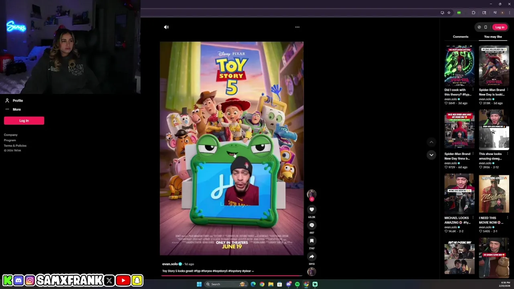
Task: Open options for 'Spider-Man Brand New Day finna b' video
Action: click(x=473, y=154)
